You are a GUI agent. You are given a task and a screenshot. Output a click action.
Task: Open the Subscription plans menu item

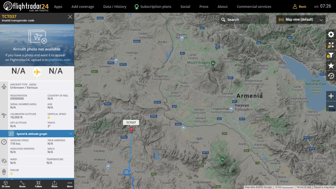[x=153, y=7]
